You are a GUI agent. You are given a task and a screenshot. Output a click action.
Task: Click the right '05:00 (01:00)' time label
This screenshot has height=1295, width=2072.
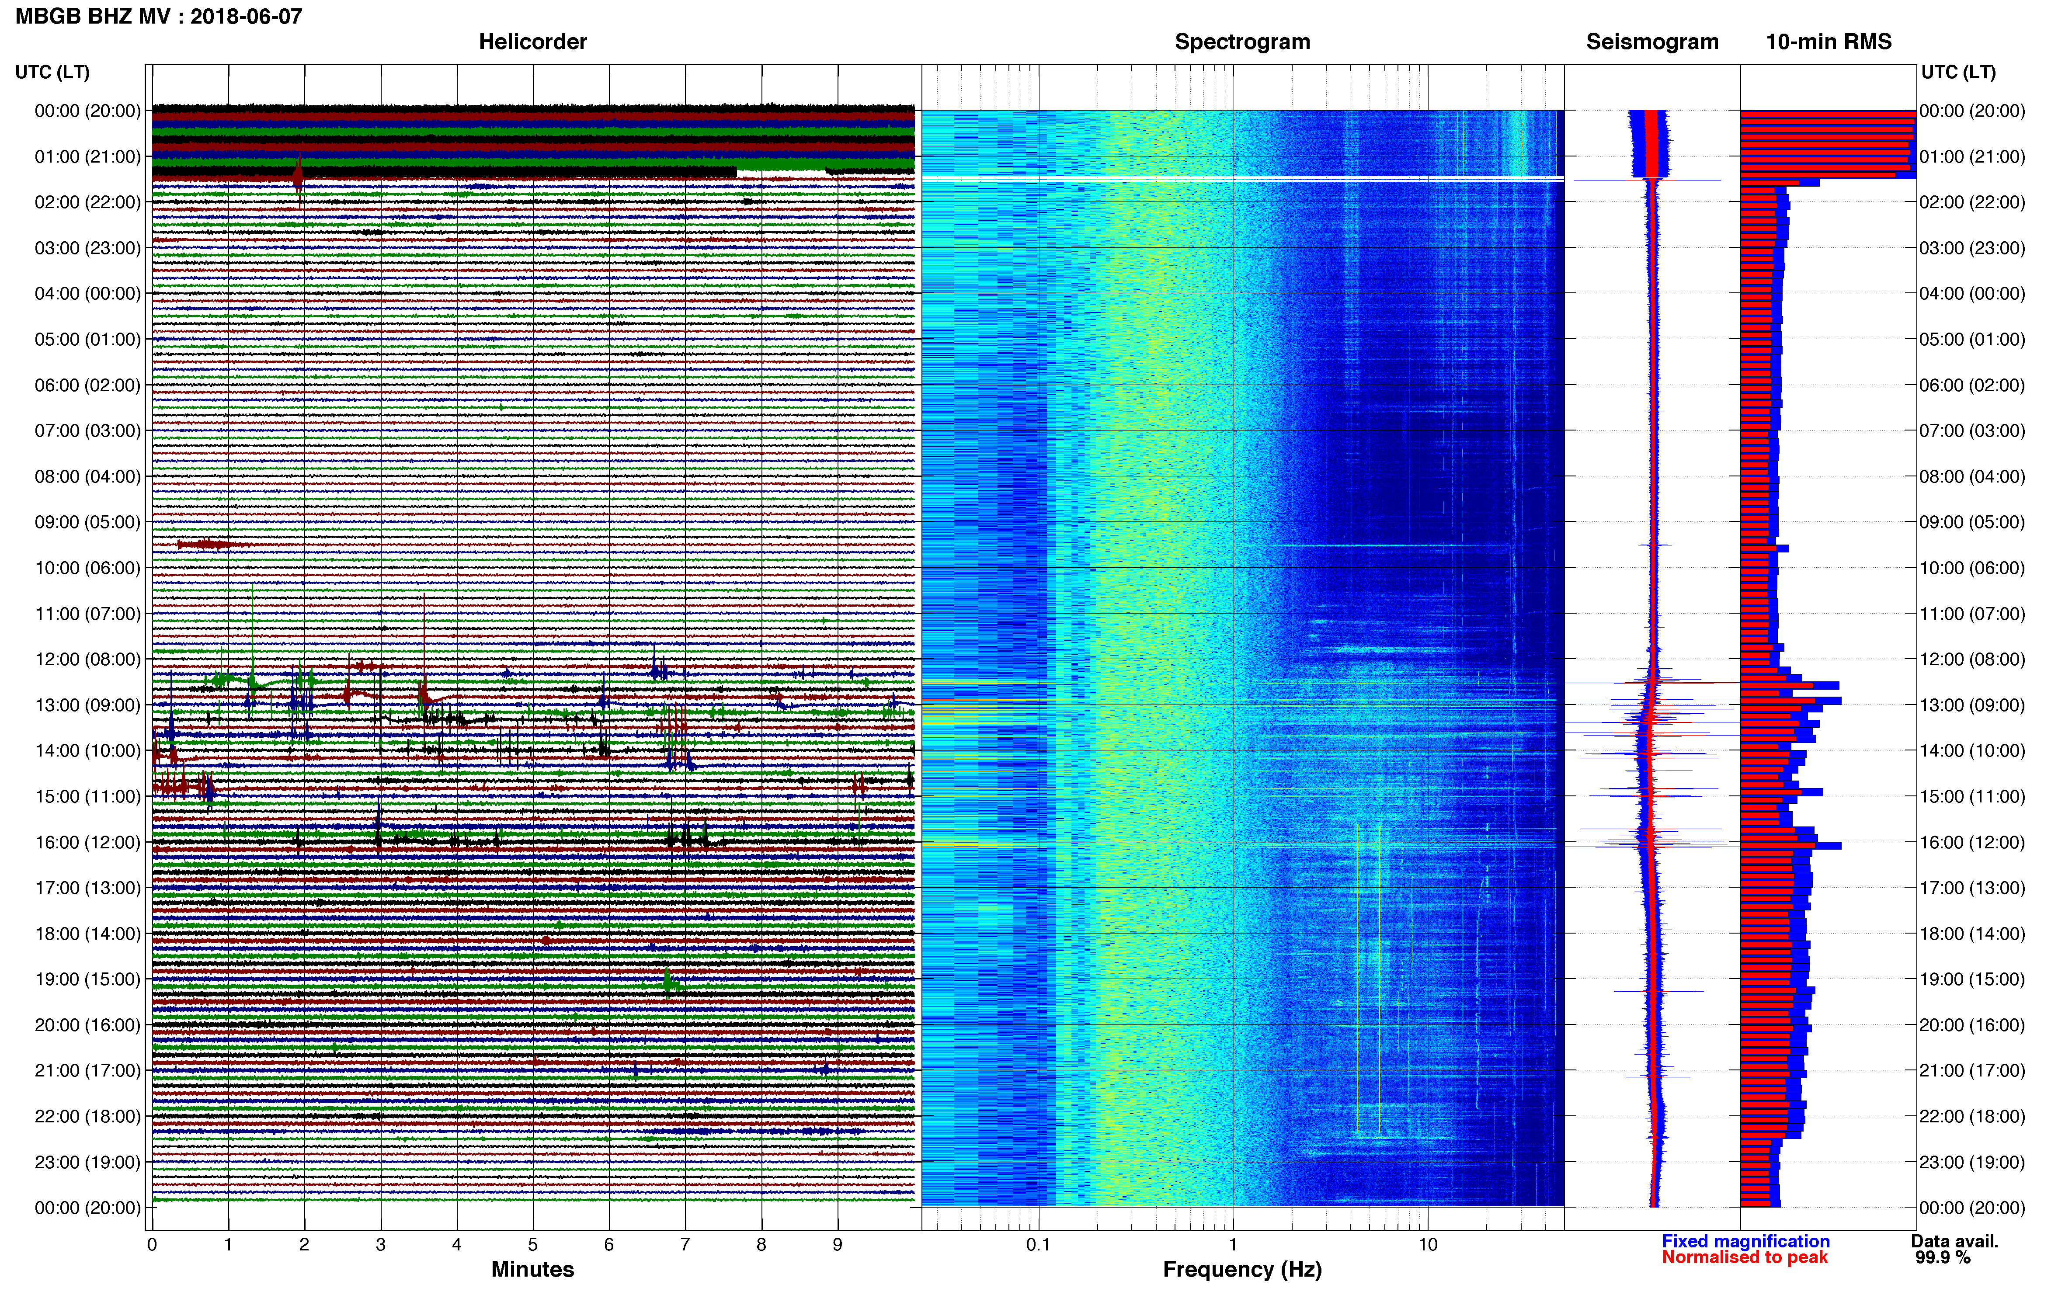click(x=1972, y=339)
